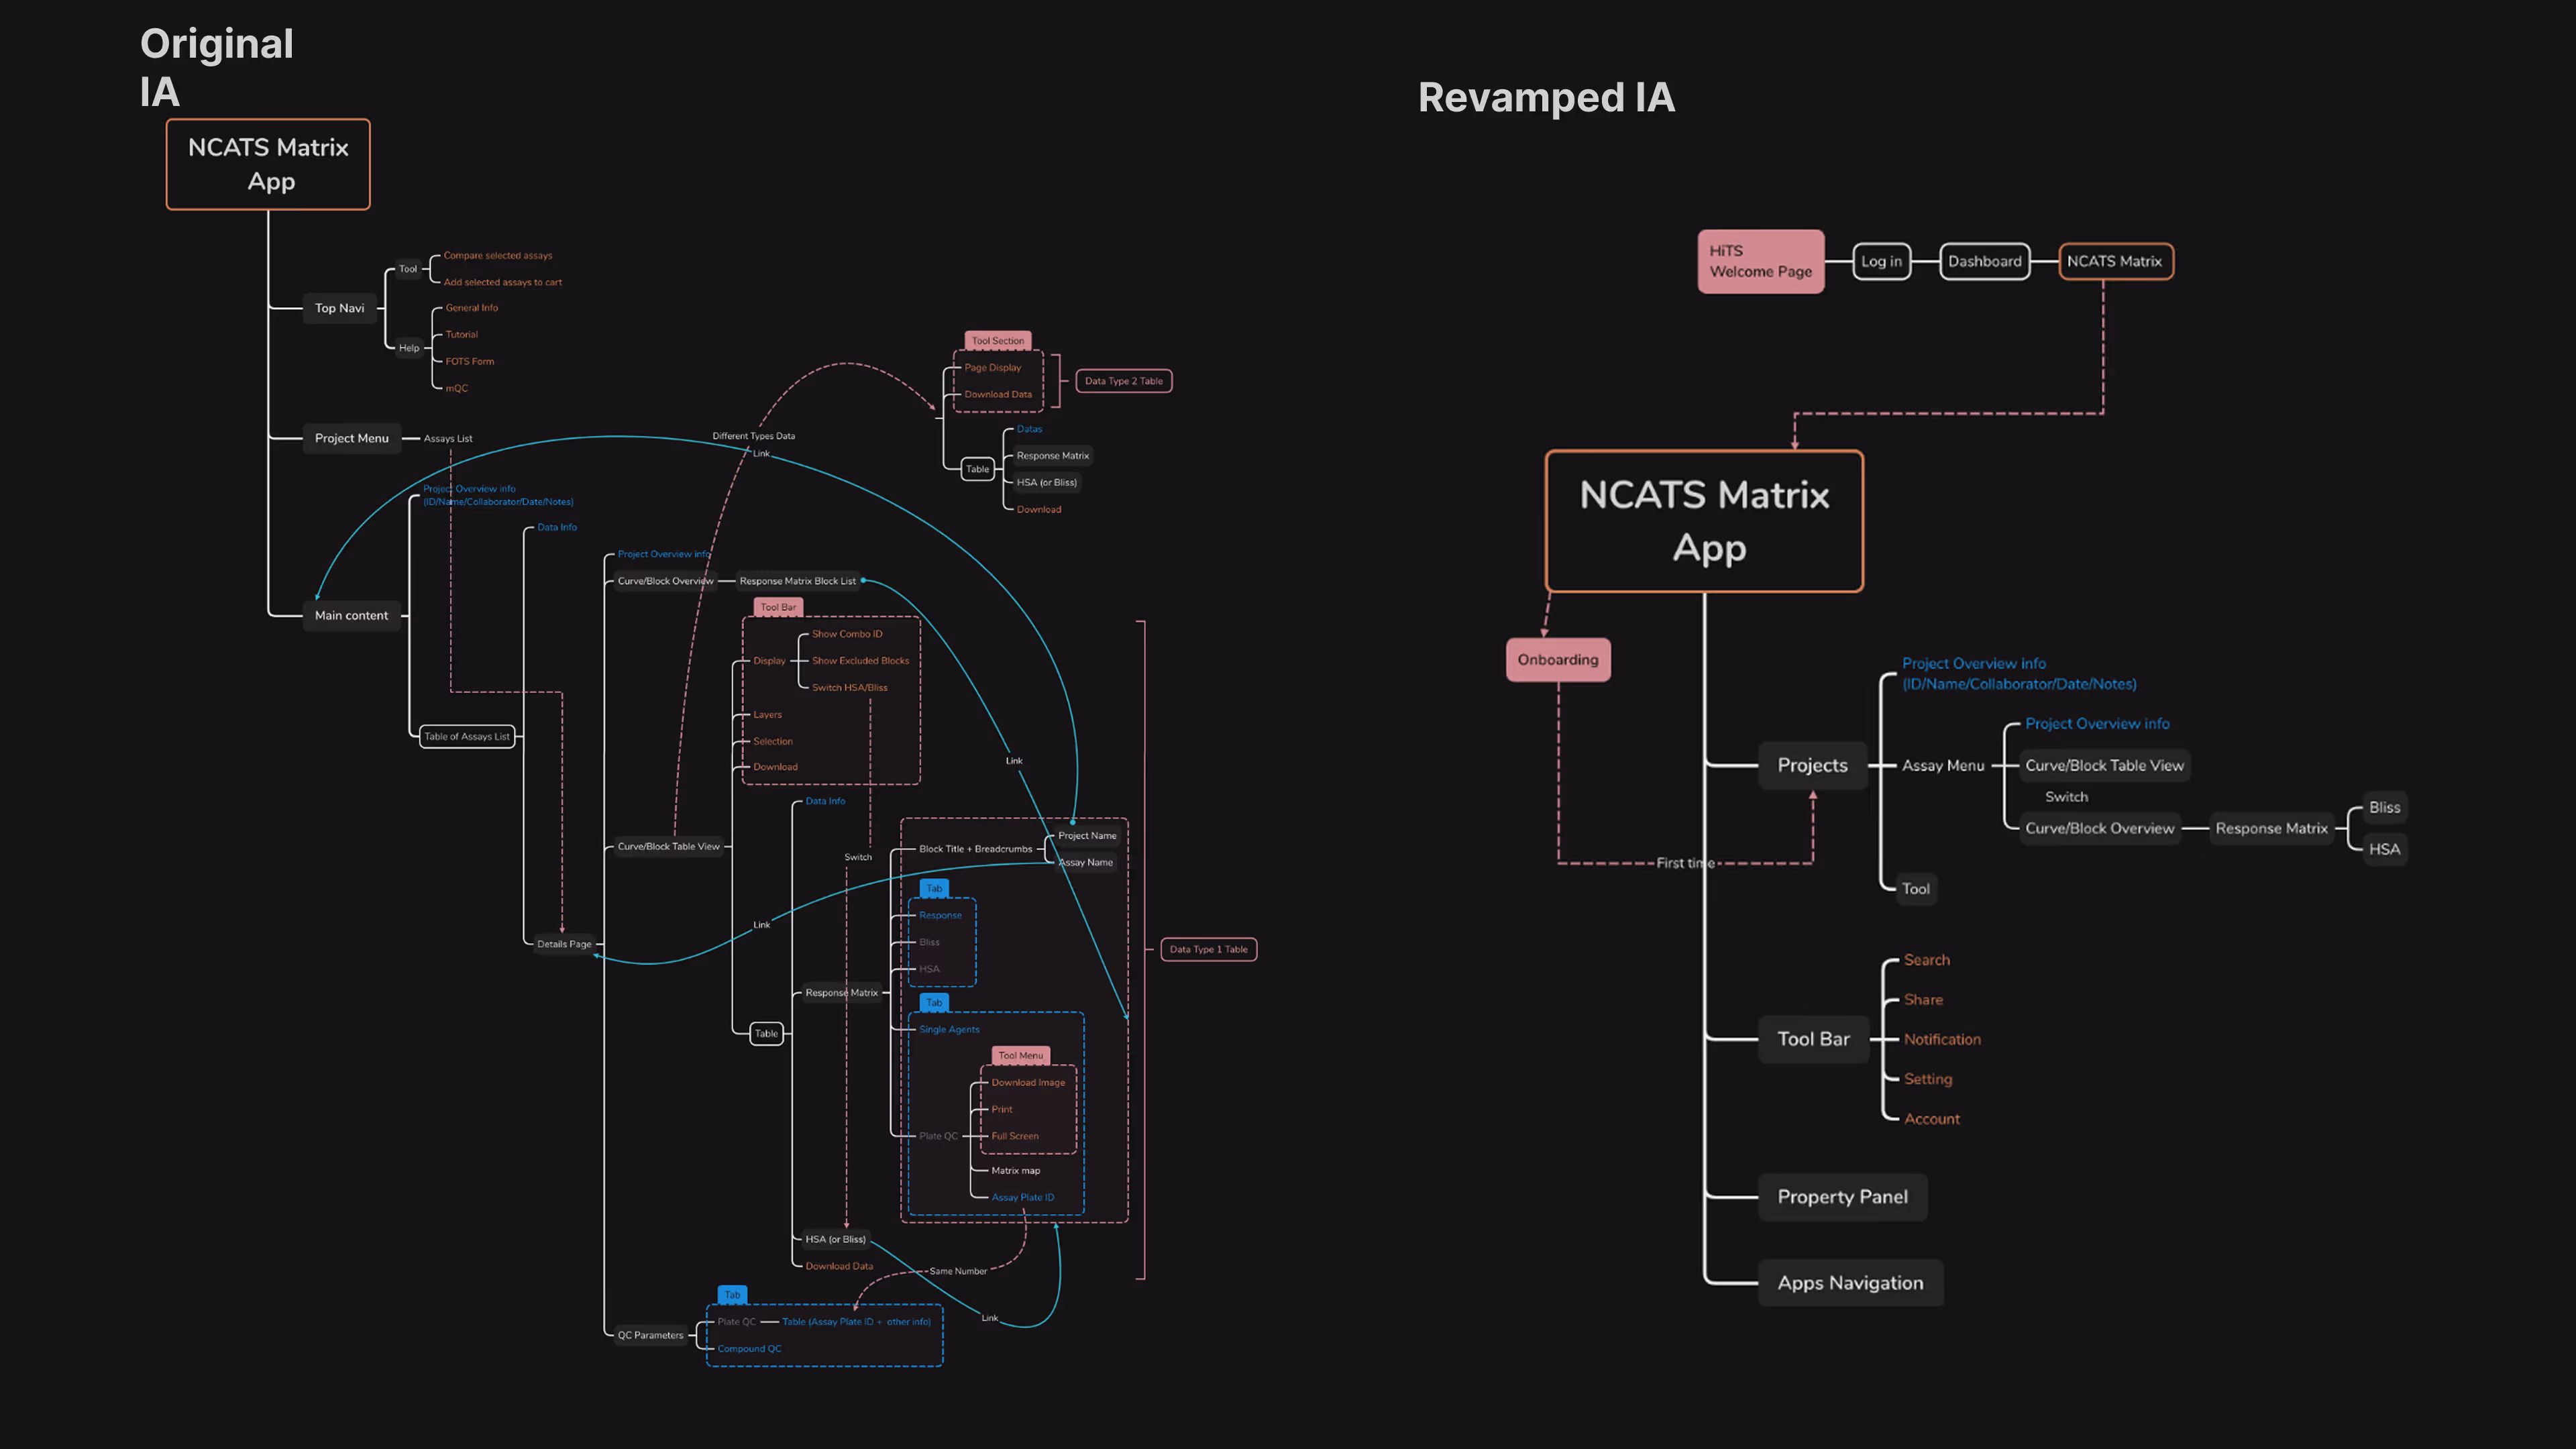Select the FOTS Form item
2576x1449 pixels.
coord(469,362)
